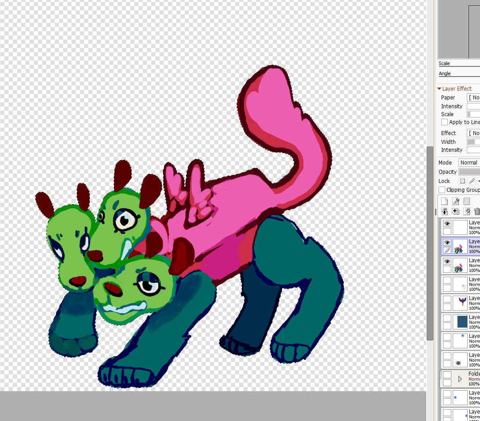Collapse the Layer Effect section
The image size is (480, 421).
(x=439, y=89)
